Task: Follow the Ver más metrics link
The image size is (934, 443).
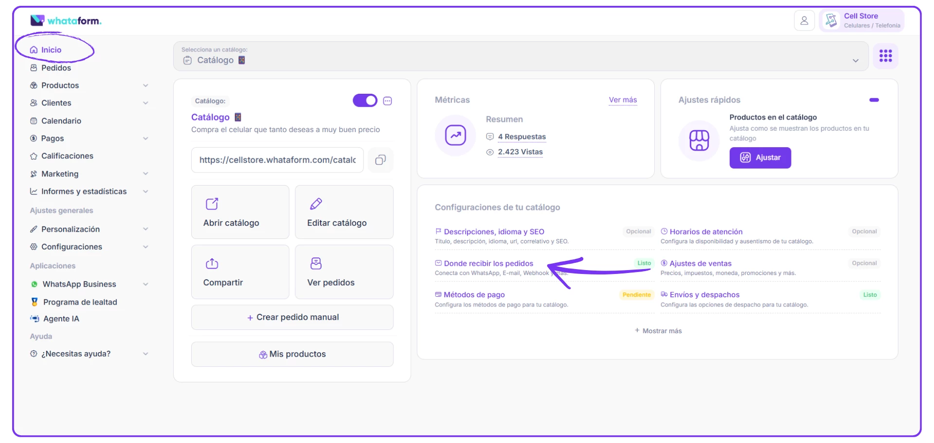Action: [x=623, y=100]
